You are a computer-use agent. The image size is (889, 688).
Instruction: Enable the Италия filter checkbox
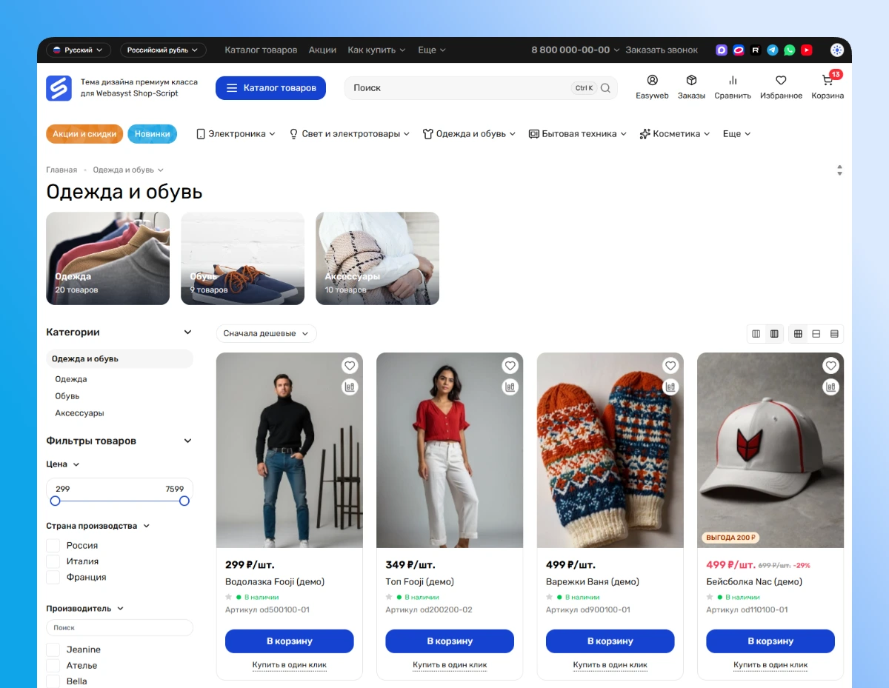click(x=53, y=561)
